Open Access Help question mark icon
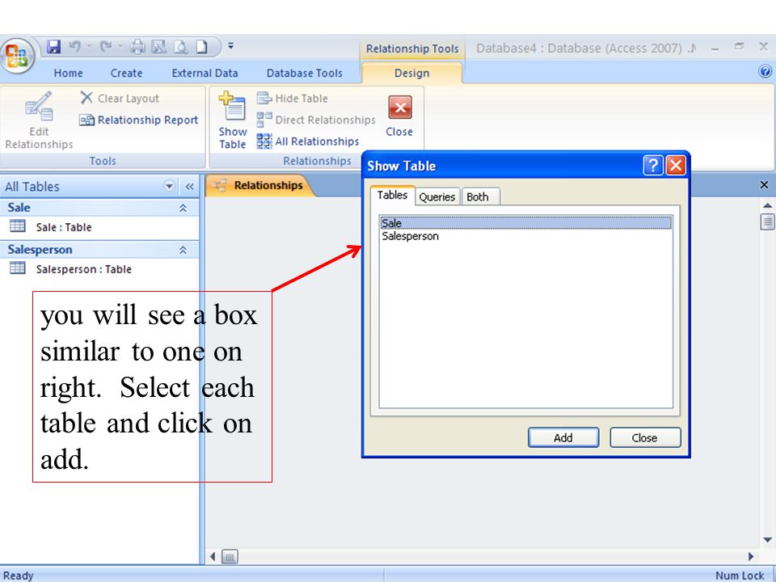Screen dimensions: 776x582 coord(765,71)
